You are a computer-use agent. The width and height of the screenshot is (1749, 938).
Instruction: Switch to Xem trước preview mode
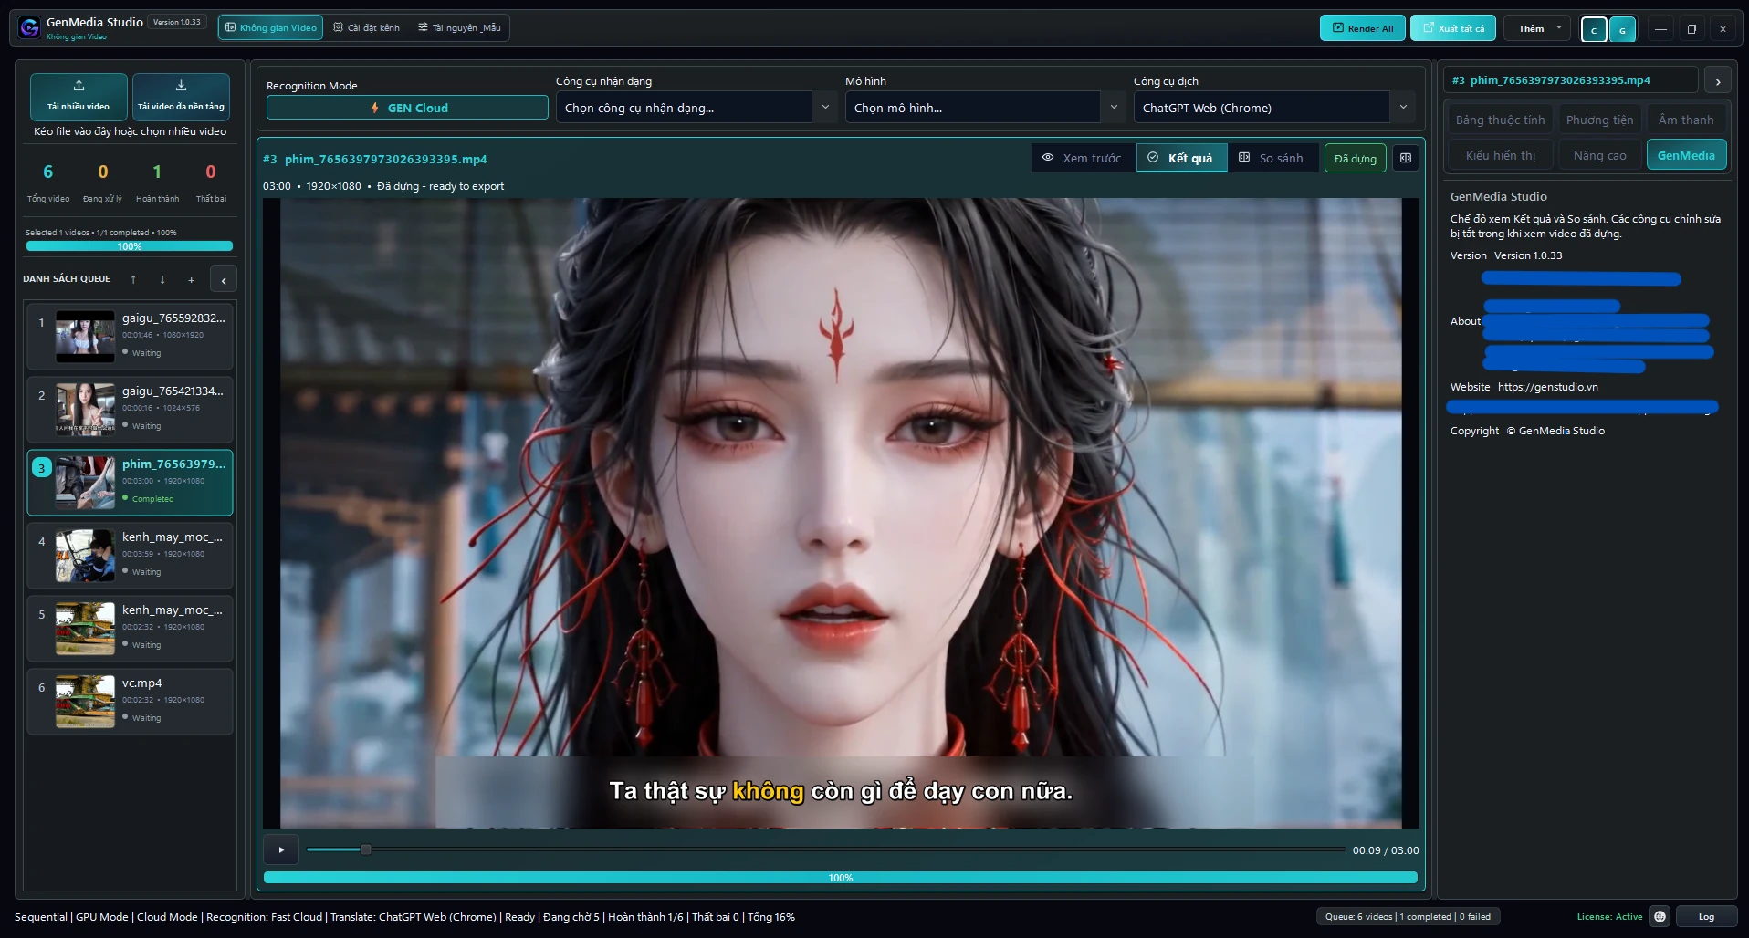click(1083, 158)
